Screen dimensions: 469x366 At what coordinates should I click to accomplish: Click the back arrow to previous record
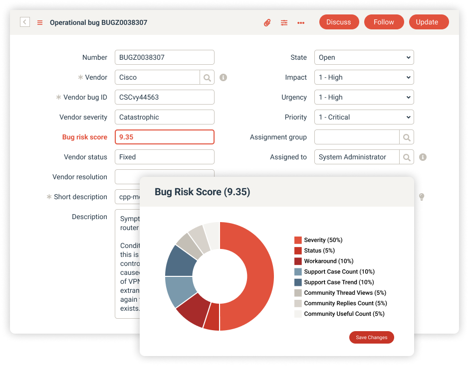[24, 22]
